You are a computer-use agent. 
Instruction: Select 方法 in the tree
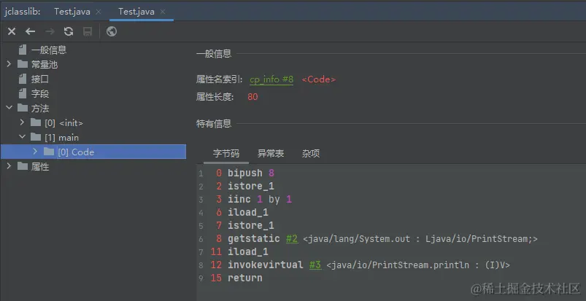point(40,109)
